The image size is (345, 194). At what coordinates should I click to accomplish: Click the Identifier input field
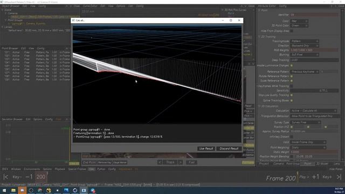pos(314,15)
